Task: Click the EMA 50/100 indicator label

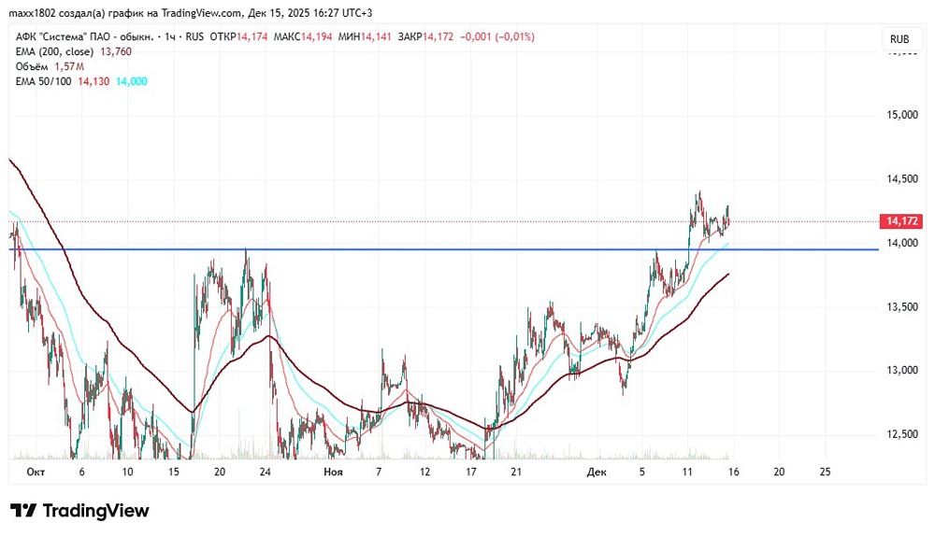Action: (44, 81)
